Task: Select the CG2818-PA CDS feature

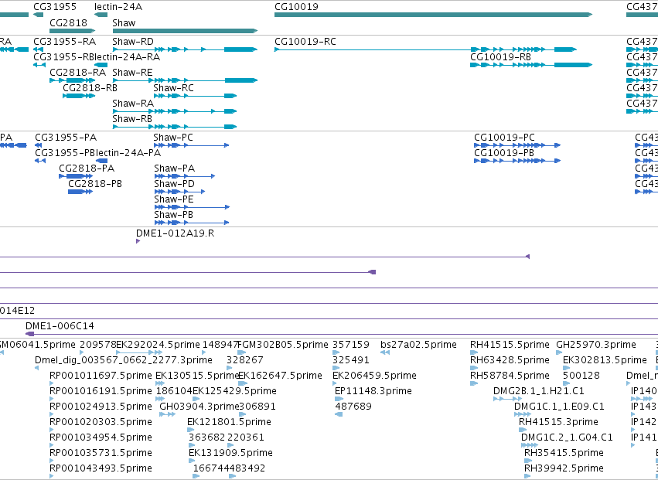Action: coord(76,176)
